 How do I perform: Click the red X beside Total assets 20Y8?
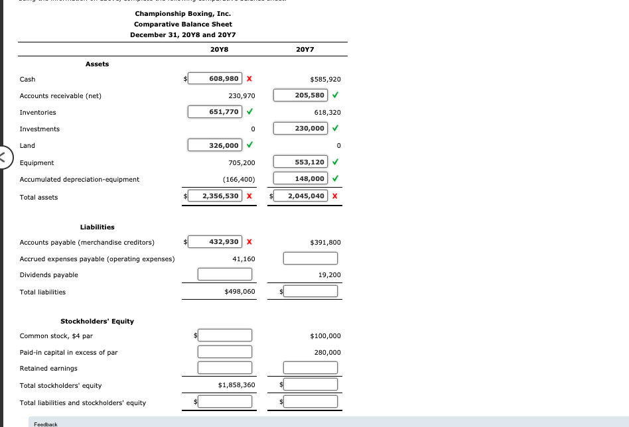[x=249, y=196]
